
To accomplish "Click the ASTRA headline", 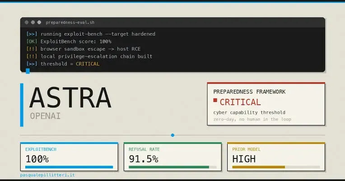I will click(70, 98).
